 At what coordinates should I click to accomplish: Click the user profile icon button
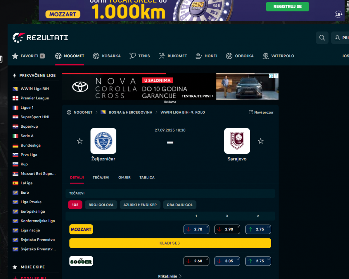[x=340, y=38]
